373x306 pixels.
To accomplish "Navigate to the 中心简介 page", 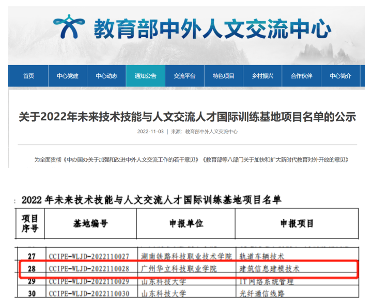I will pos(340,76).
